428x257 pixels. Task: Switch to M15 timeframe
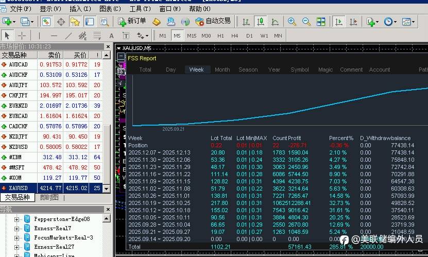pyautogui.click(x=192, y=36)
